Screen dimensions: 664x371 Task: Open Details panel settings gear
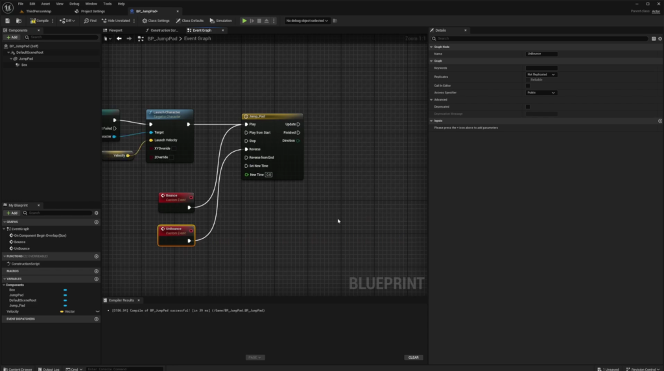click(659, 38)
